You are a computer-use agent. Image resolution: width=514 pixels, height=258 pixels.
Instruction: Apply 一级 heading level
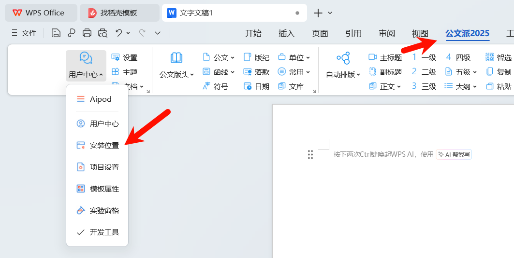[424, 57]
